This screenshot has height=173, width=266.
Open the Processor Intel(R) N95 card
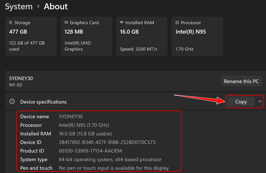(x=197, y=36)
